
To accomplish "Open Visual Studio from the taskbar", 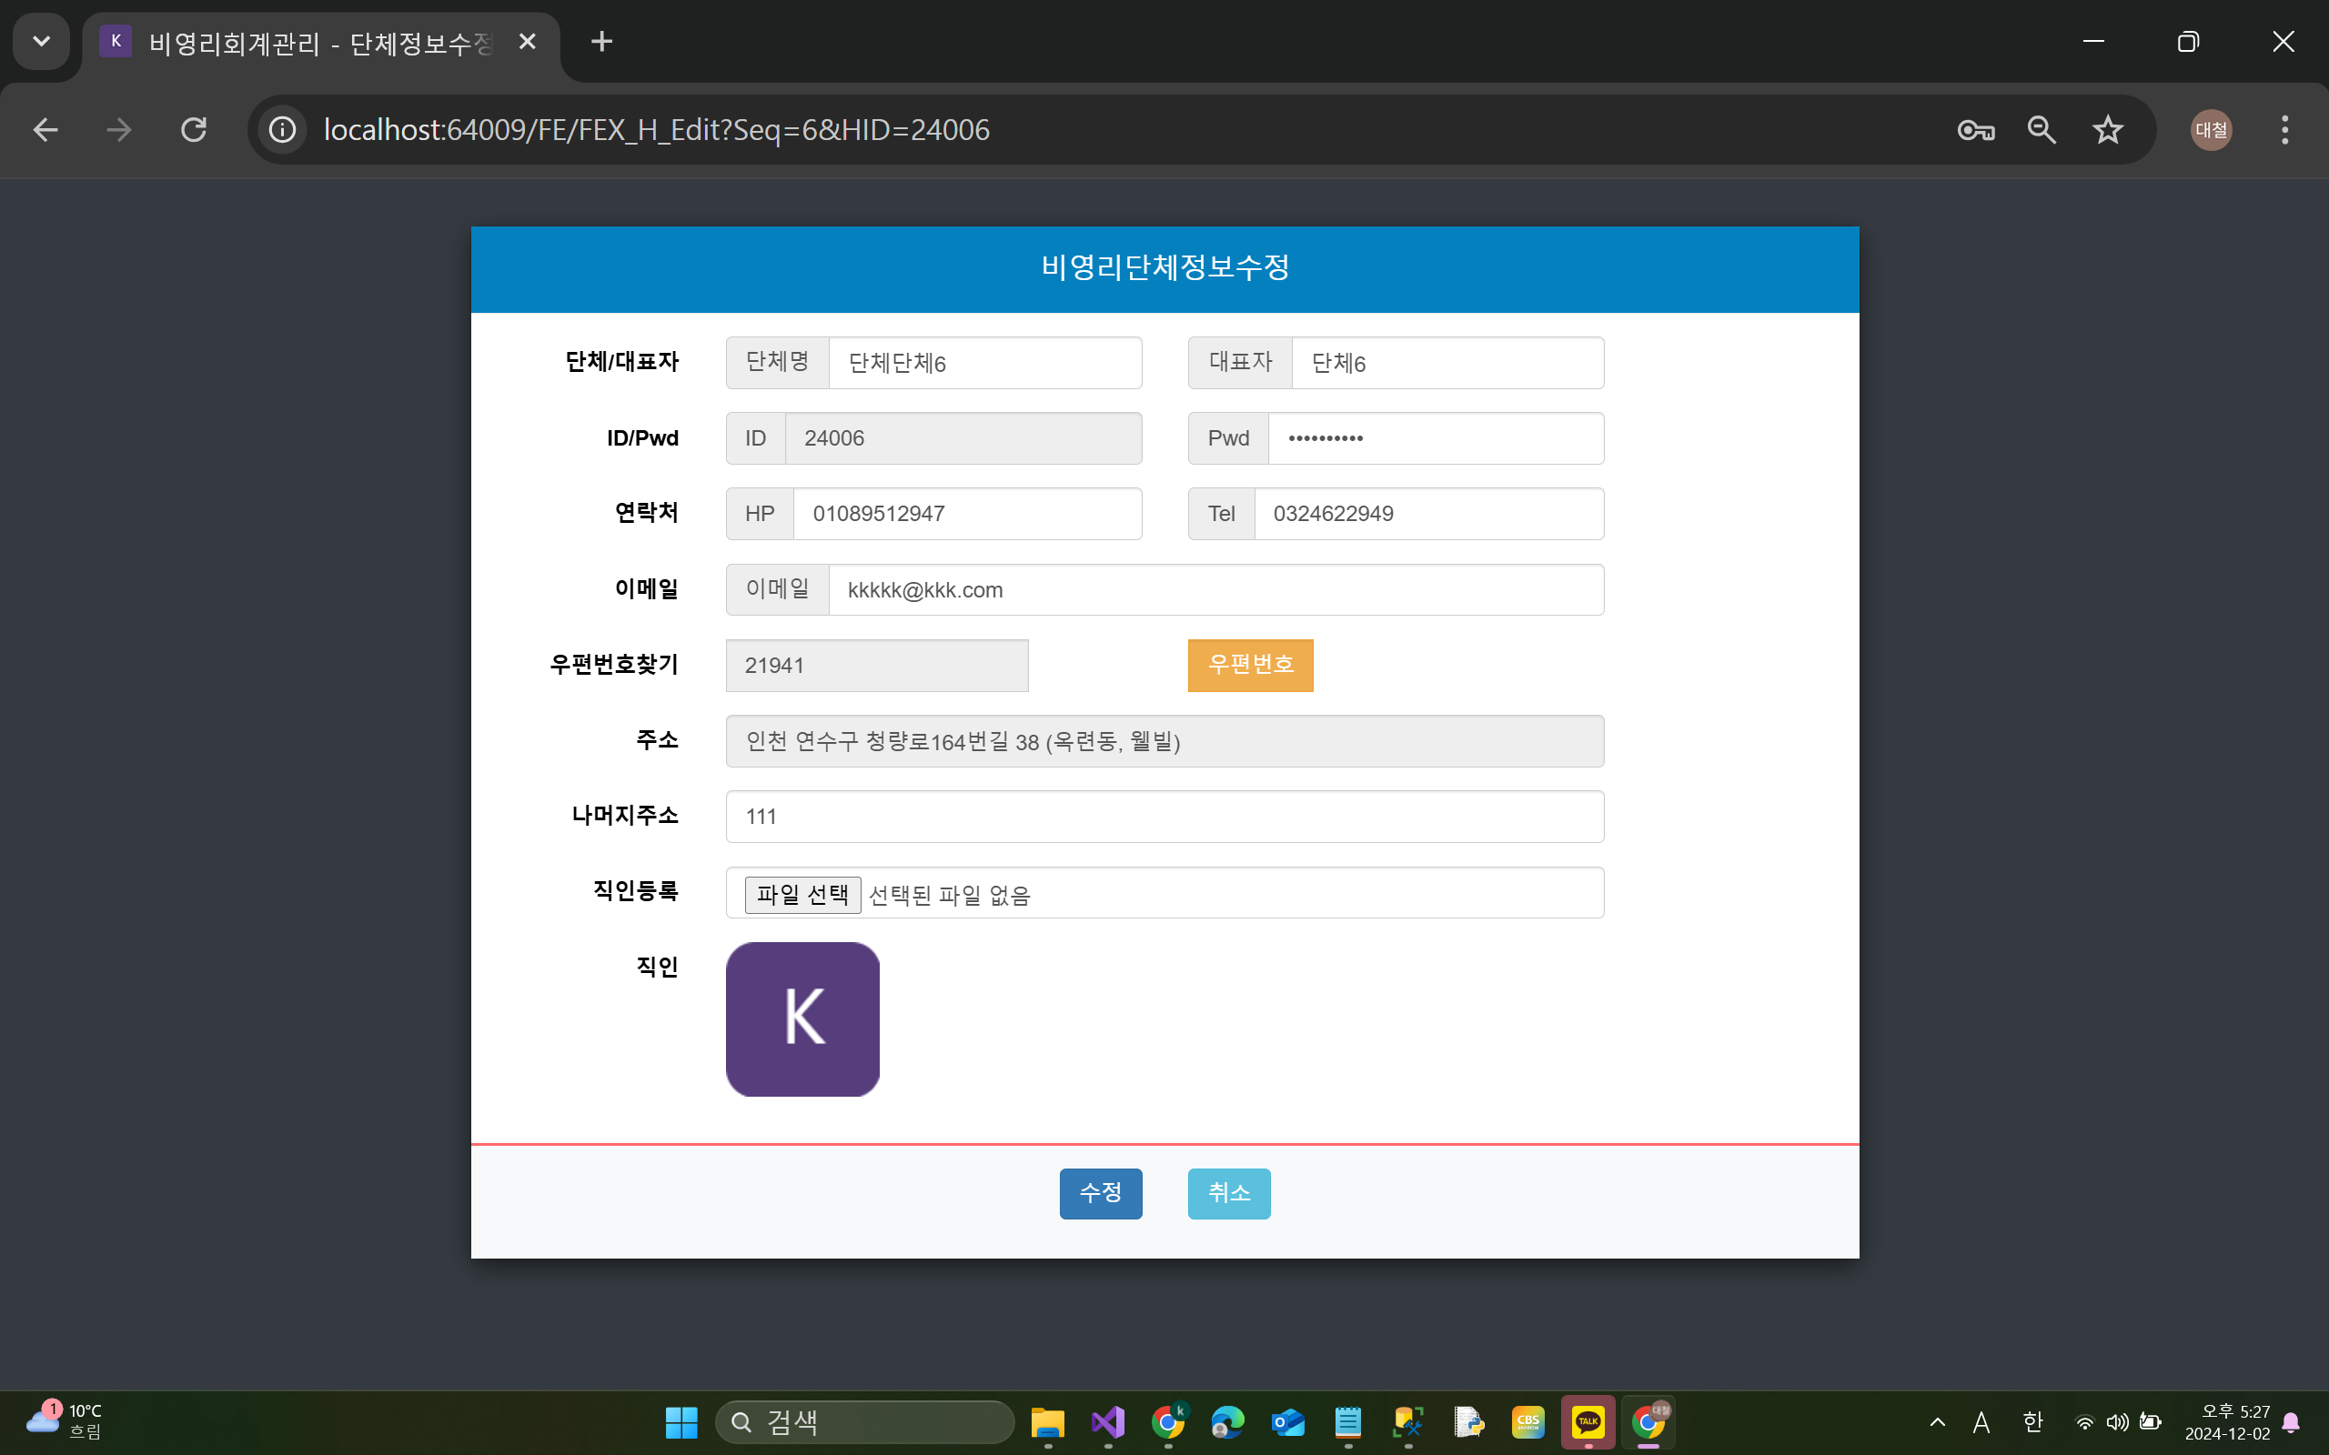I will [1108, 1422].
